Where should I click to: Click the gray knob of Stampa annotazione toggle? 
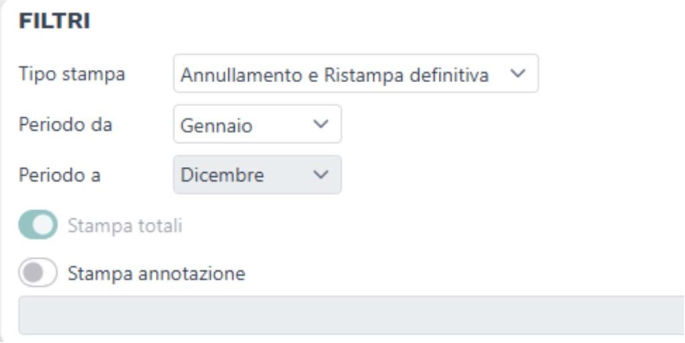[x=31, y=273]
